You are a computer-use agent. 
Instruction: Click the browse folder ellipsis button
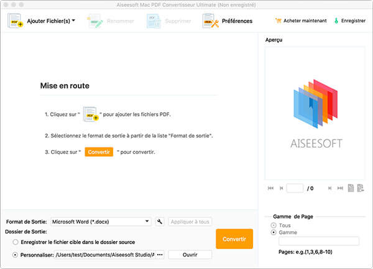point(160,255)
